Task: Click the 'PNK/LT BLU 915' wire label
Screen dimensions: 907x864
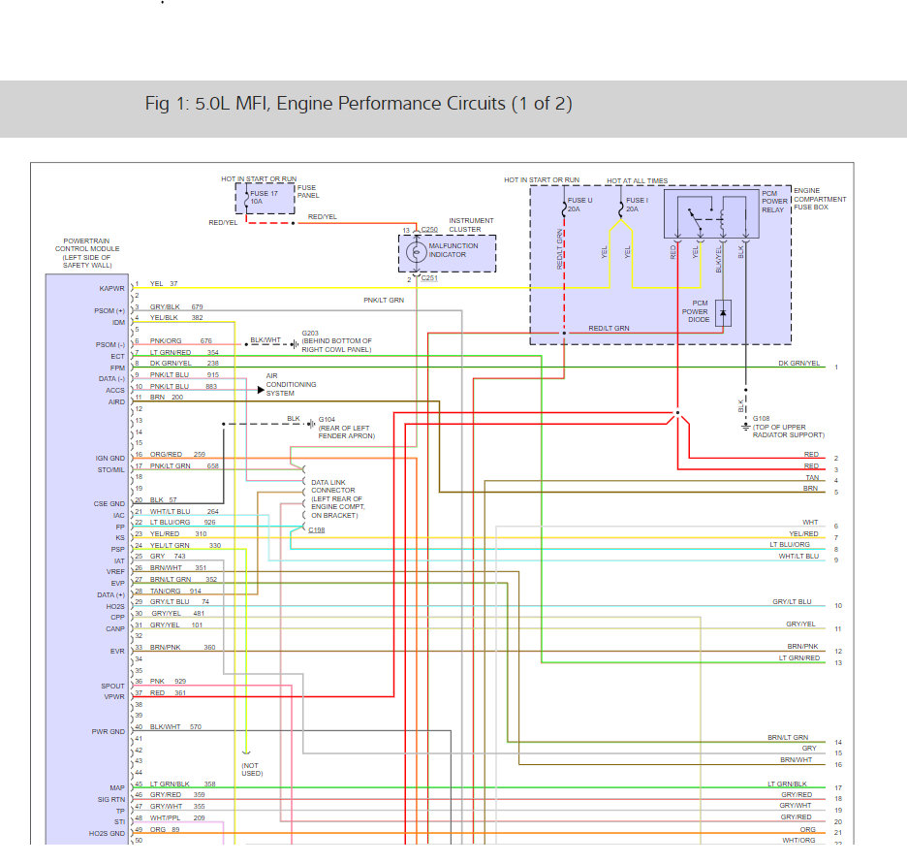Action: point(184,375)
